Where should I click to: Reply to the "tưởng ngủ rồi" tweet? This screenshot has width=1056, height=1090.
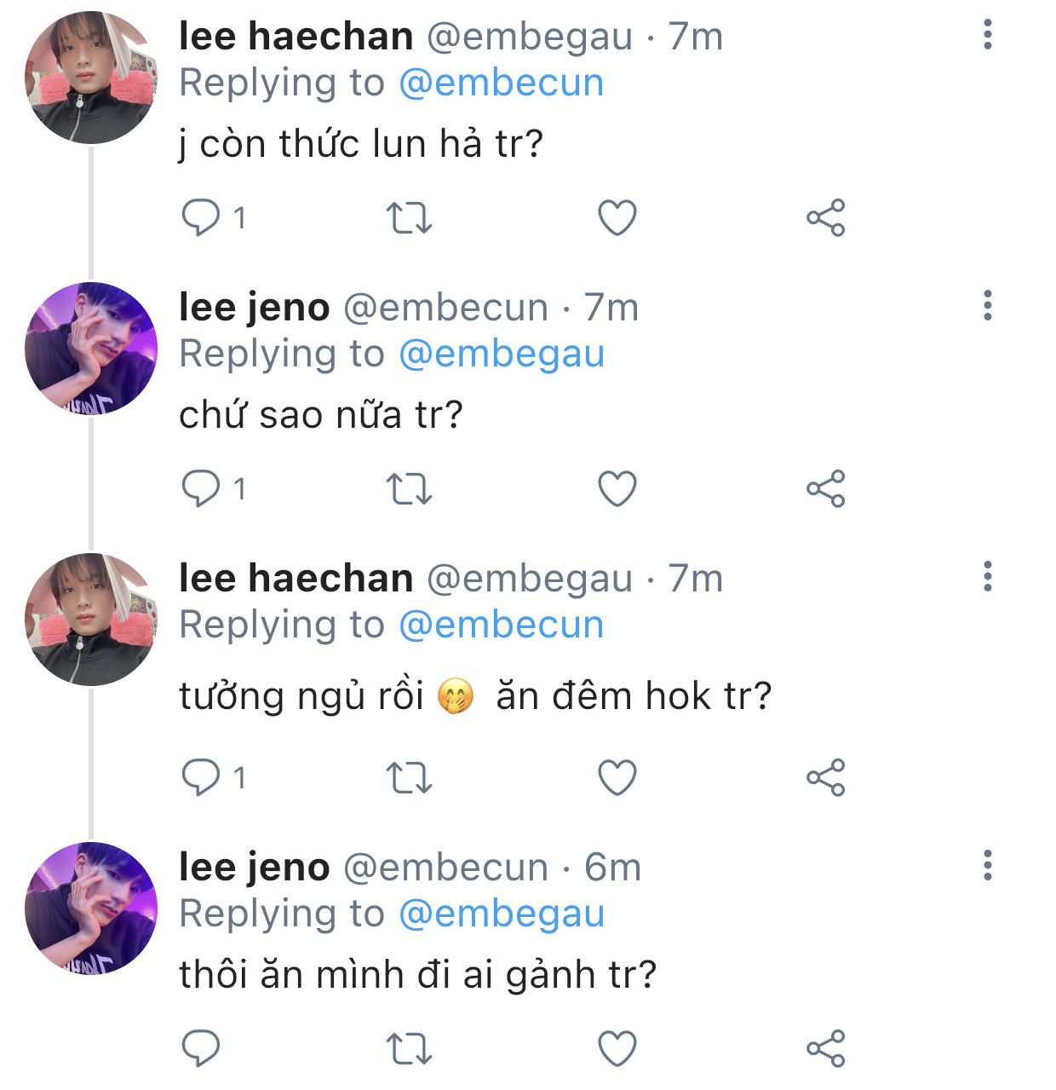point(201,777)
